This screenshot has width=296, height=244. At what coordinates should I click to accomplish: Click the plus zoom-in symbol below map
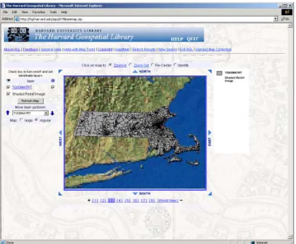point(89,200)
